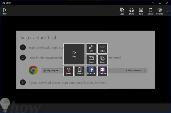This screenshot has width=171, height=113.
Task: Open the Library from the top toolbar
Action: click(150, 11)
